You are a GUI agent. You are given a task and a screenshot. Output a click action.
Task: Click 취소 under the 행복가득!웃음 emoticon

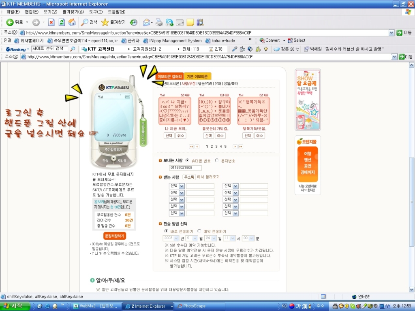259,136
